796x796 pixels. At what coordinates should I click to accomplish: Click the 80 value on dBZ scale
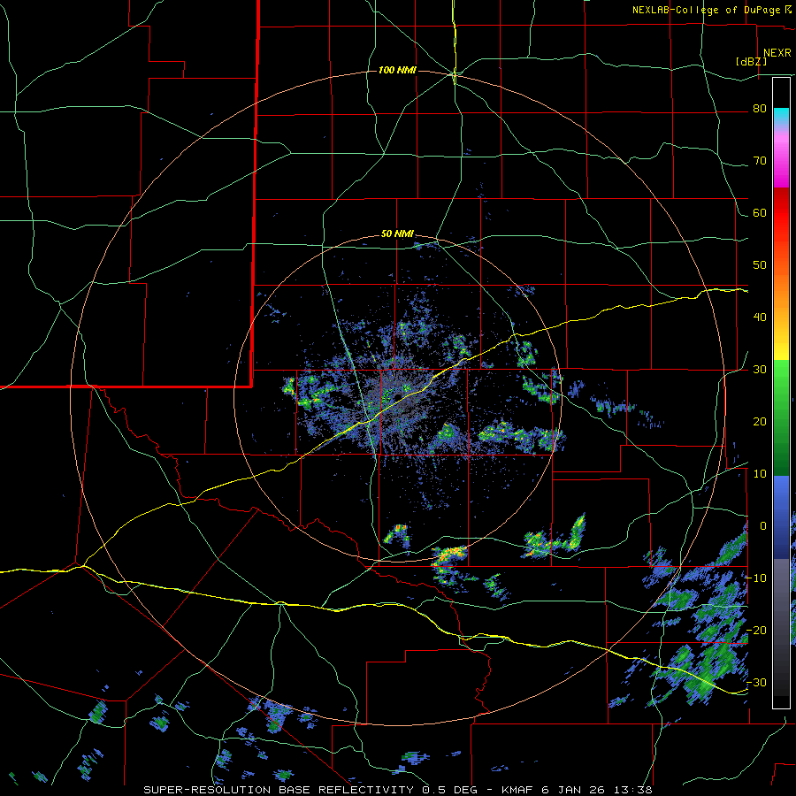tap(760, 109)
